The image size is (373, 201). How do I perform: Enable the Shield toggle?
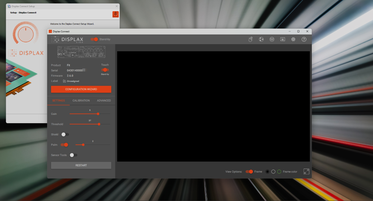point(65,134)
